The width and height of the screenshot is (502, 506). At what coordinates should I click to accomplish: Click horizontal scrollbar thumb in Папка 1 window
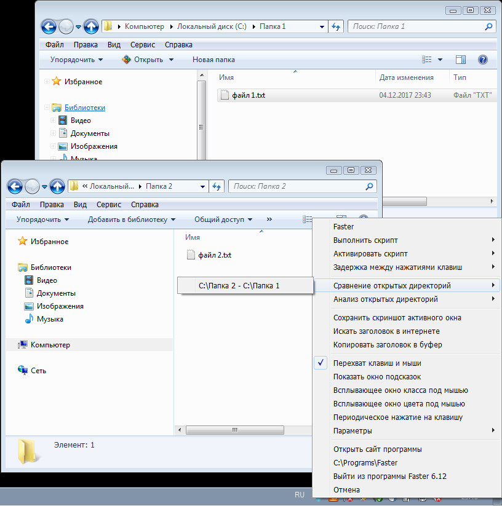click(x=404, y=202)
